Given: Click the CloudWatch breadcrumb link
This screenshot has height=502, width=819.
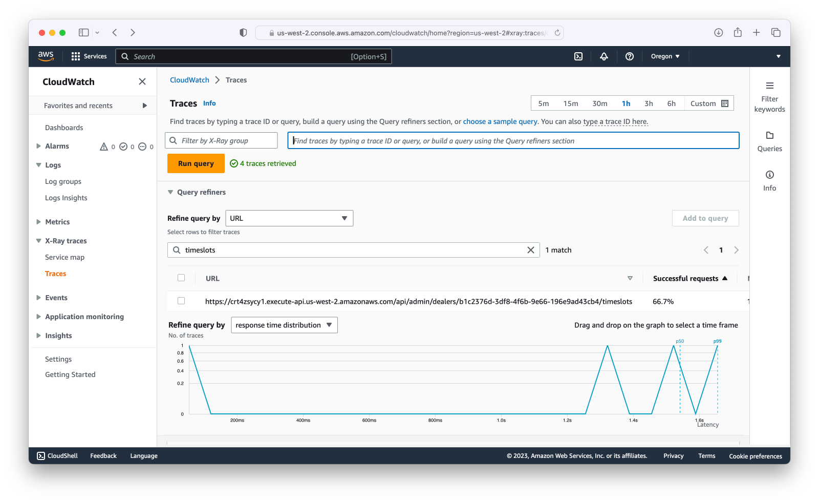Looking at the screenshot, I should pos(189,80).
